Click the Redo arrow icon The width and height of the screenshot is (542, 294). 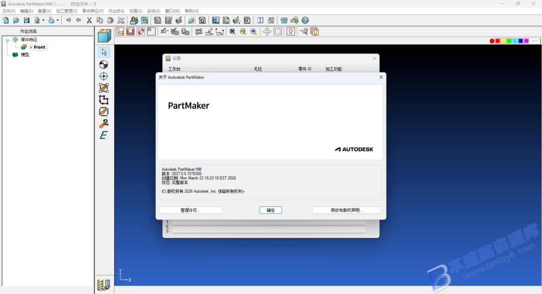(79, 21)
